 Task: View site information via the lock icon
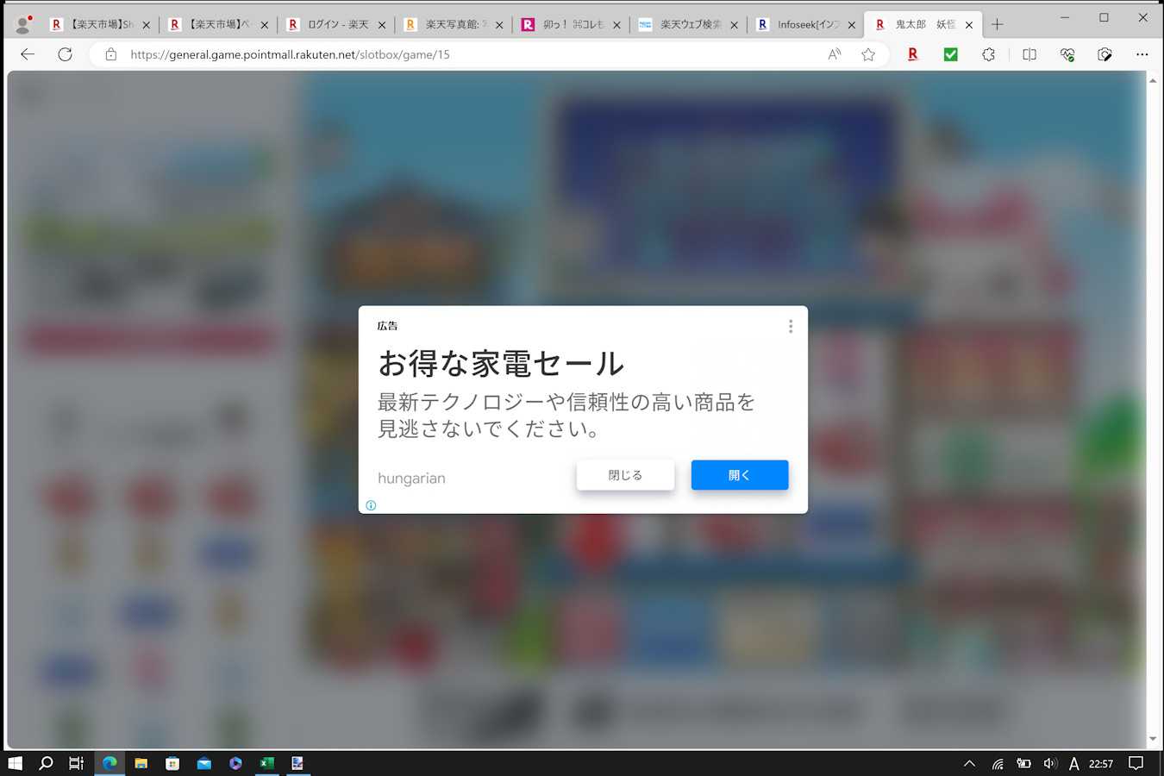coord(110,54)
